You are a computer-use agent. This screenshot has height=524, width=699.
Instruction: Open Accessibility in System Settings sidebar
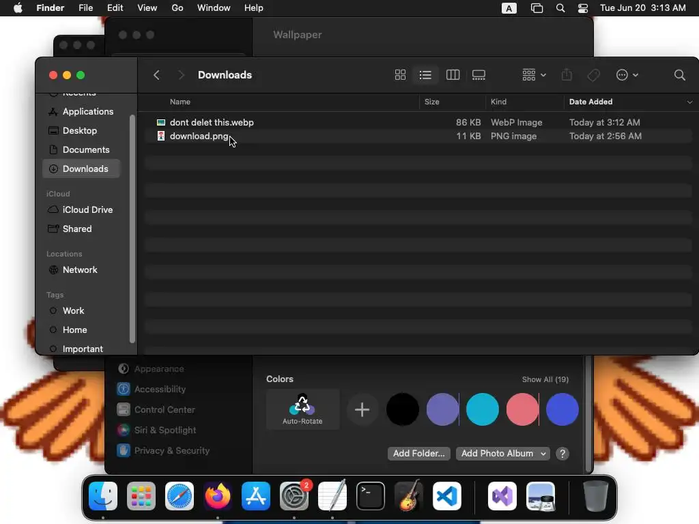tap(152, 389)
